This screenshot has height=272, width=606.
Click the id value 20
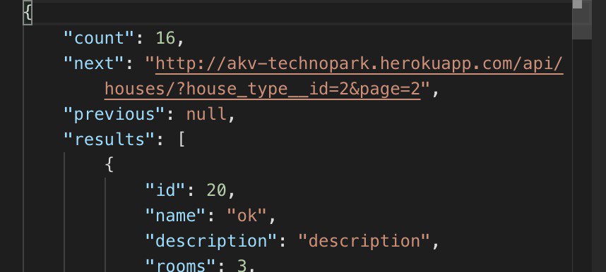(216, 190)
